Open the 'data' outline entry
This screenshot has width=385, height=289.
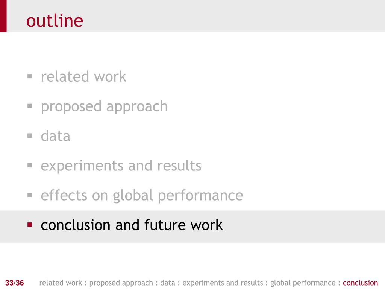click(x=56, y=136)
